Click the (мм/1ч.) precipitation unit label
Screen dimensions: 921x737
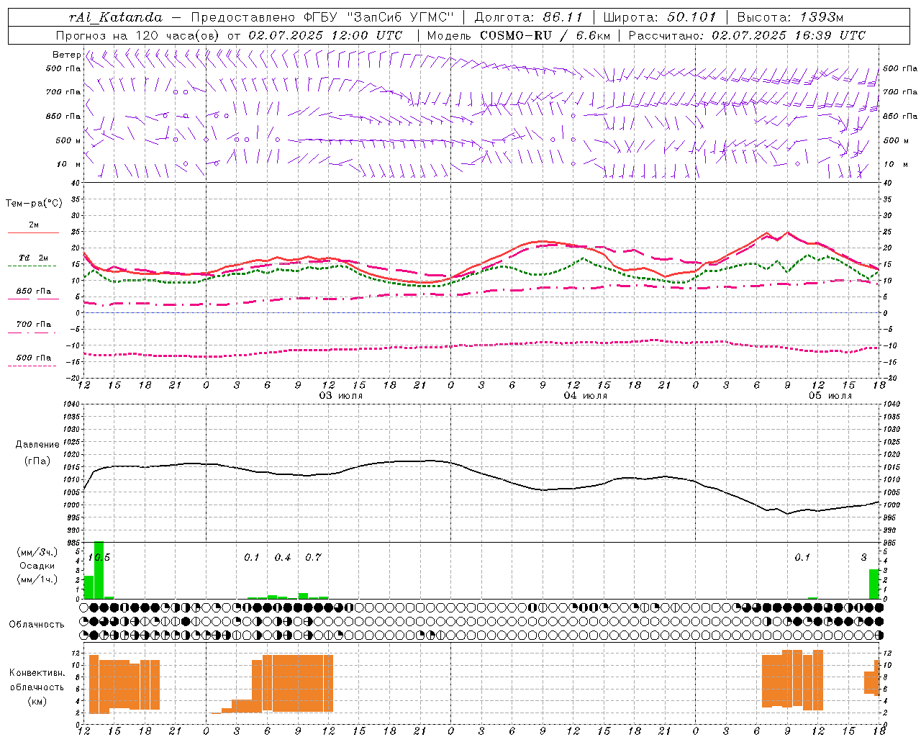click(x=37, y=579)
